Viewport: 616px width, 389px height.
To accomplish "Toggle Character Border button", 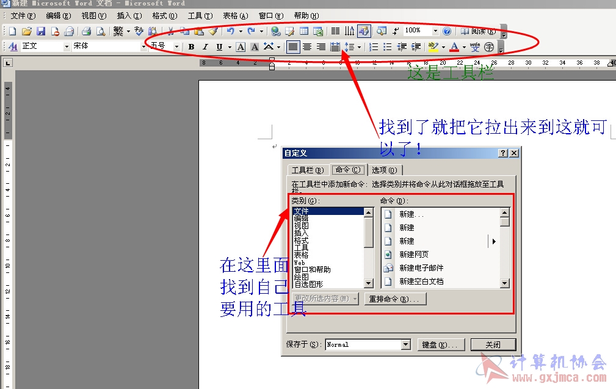I will [x=241, y=47].
